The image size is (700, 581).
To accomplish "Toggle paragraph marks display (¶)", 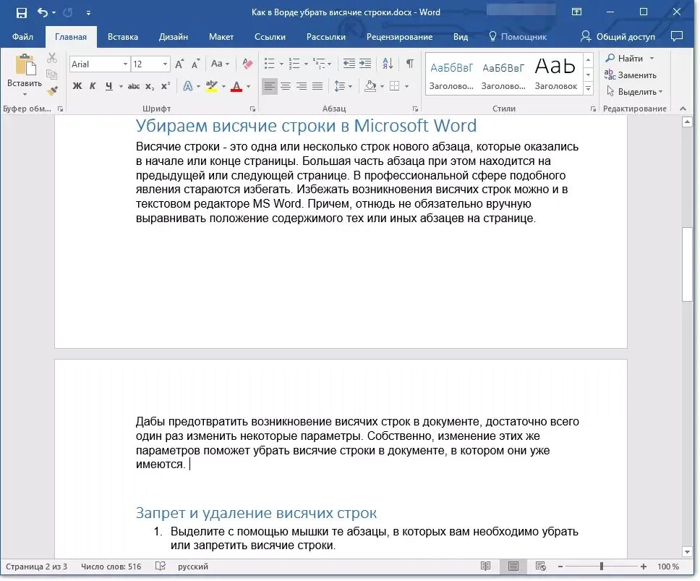I will pyautogui.click(x=409, y=64).
